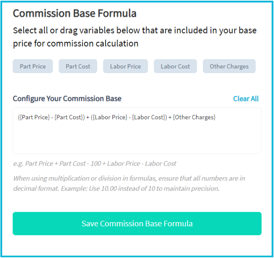The image size is (274, 258).
Task: Save the commission base formula
Action: 137,223
